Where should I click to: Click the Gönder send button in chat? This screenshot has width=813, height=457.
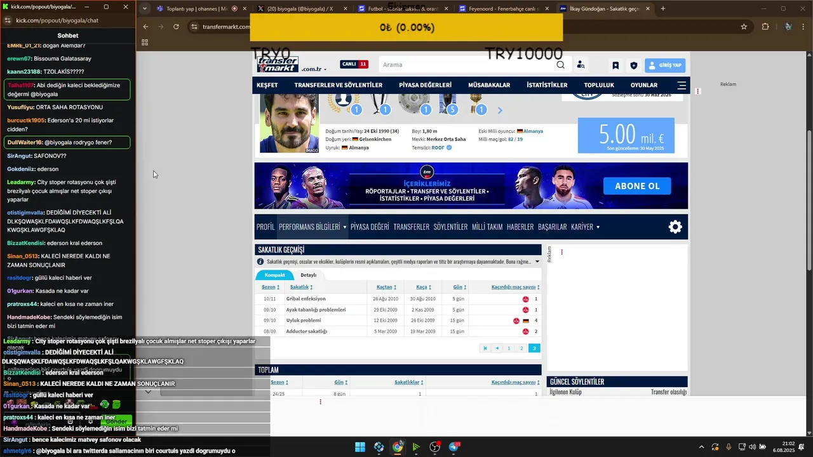pos(117,421)
